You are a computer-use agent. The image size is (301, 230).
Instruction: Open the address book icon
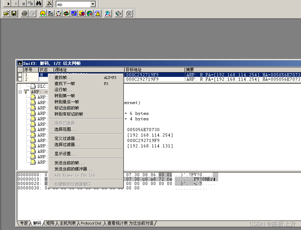coord(118,14)
